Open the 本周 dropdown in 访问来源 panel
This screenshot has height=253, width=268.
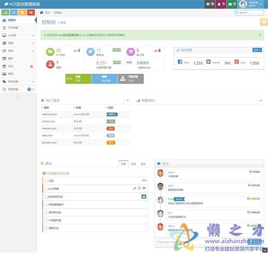point(257,50)
